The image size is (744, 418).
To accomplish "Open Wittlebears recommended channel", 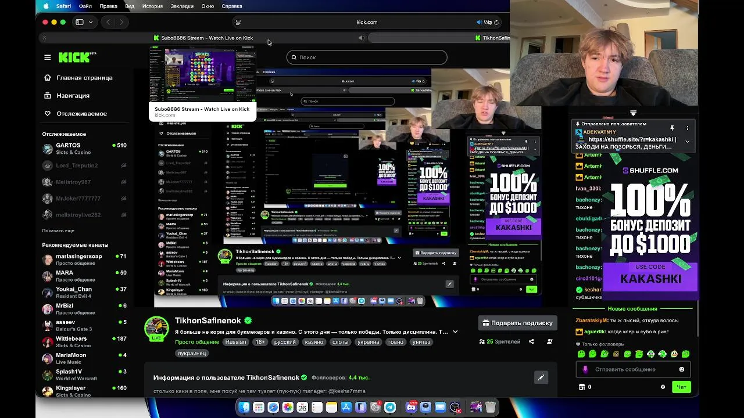I will [x=84, y=342].
